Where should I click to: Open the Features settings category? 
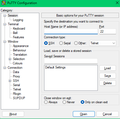tap(18, 37)
